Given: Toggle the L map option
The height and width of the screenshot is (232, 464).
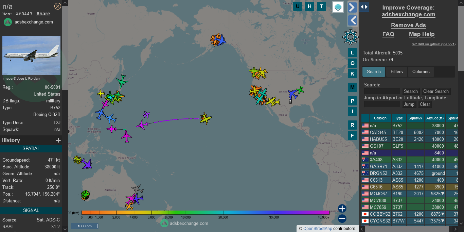Looking at the screenshot, I should (352, 53).
